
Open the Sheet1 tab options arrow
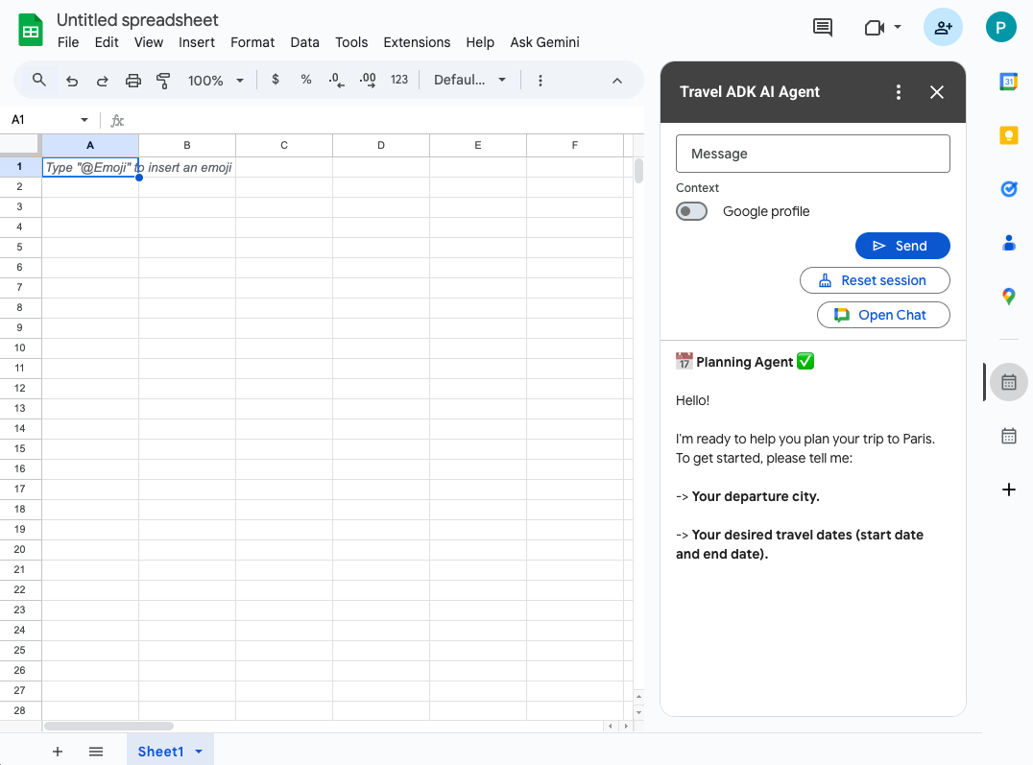tap(199, 752)
